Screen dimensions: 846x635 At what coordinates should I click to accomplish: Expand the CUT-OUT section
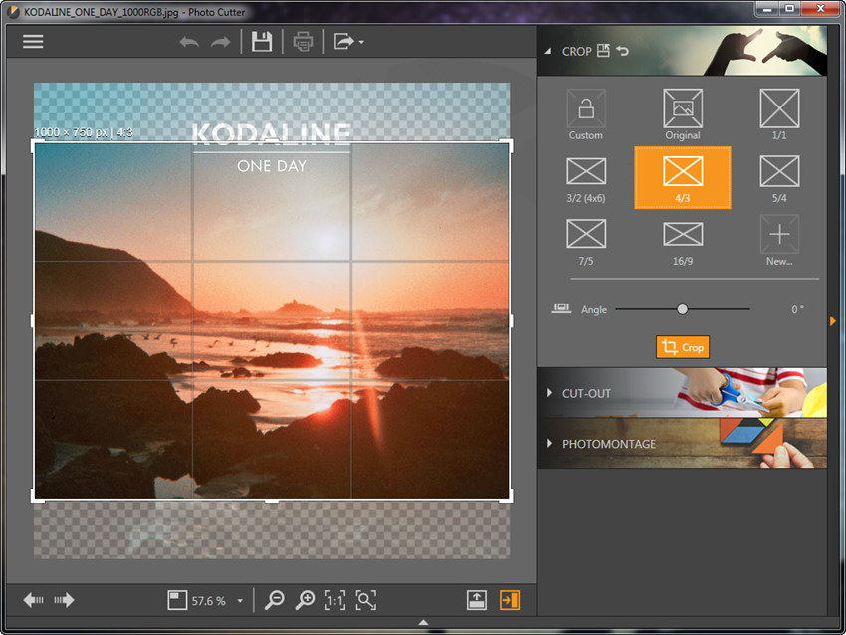[x=683, y=393]
